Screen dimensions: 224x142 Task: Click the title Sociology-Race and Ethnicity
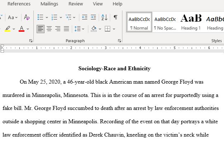click(x=115, y=68)
